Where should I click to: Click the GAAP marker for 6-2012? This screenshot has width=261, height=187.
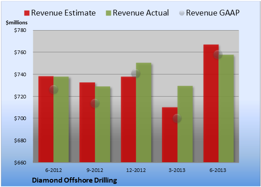click(x=54, y=90)
